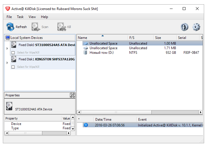Open the settings gear icon

coord(196,27)
